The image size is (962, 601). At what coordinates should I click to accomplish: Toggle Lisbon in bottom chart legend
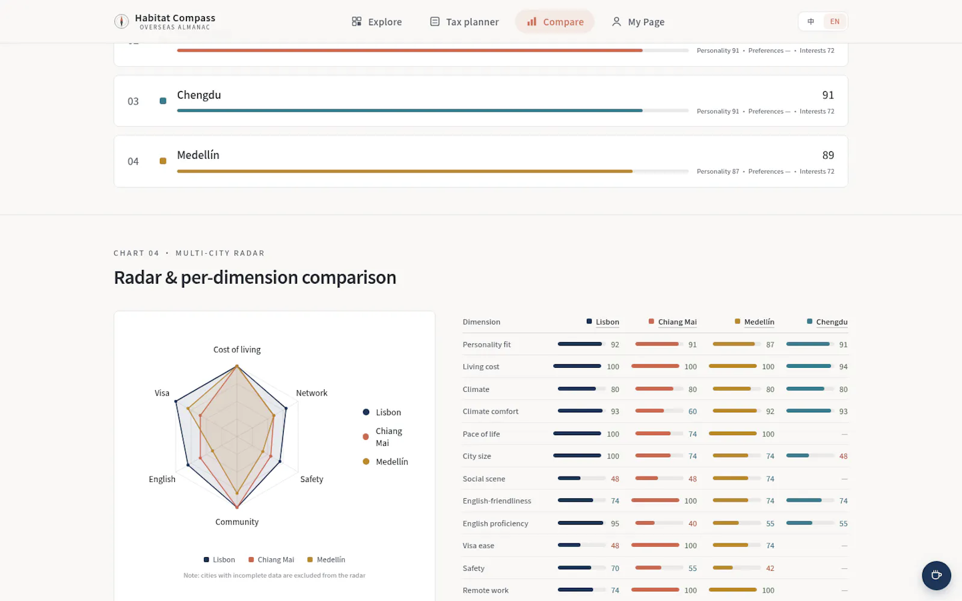coord(219,560)
